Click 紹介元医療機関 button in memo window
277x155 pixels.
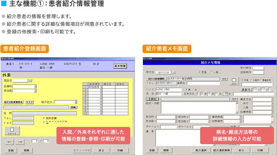(156, 79)
